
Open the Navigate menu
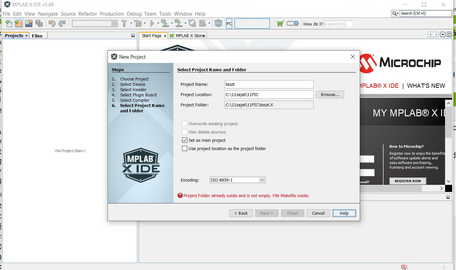tap(48, 14)
